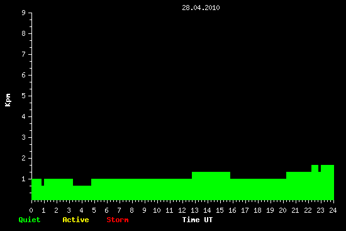Screen dimensions: 346x231
Task: Click the narrow notch in green bar near hour 1
Action: click(43, 182)
